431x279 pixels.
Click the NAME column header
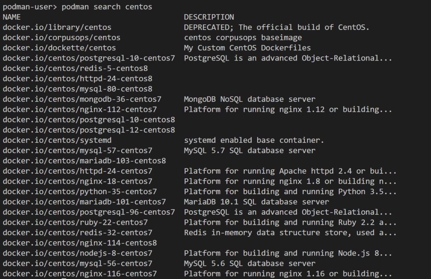coord(11,17)
